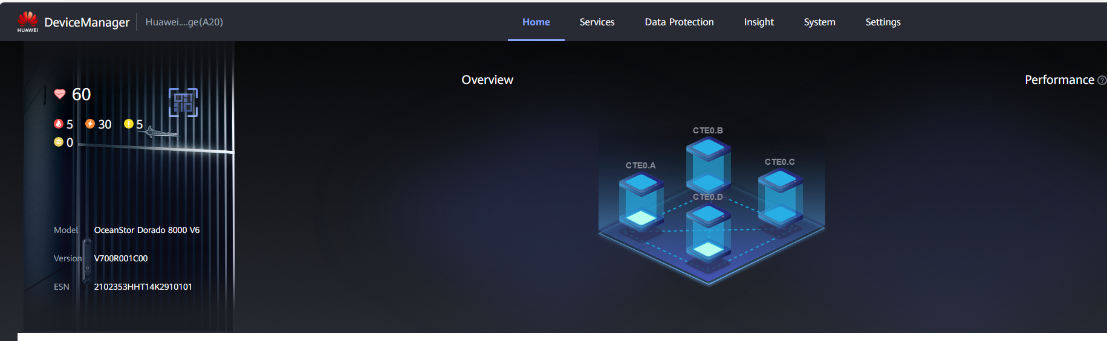View critical alarms red flame icon
This screenshot has width=1107, height=341.
[59, 124]
